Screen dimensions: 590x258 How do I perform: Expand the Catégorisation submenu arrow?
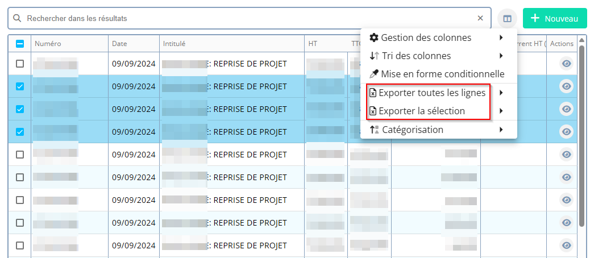click(x=501, y=130)
